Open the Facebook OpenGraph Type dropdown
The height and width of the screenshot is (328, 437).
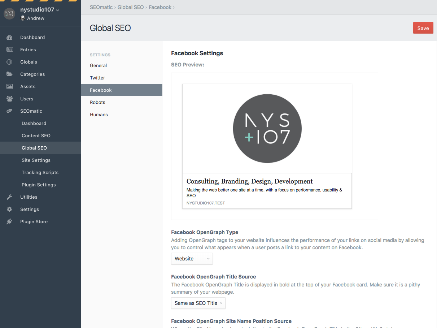(x=192, y=259)
